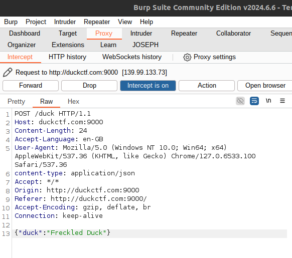Viewport: 292px width, 258px height.
Task: Click the "duck" JSON key
Action: (31, 233)
